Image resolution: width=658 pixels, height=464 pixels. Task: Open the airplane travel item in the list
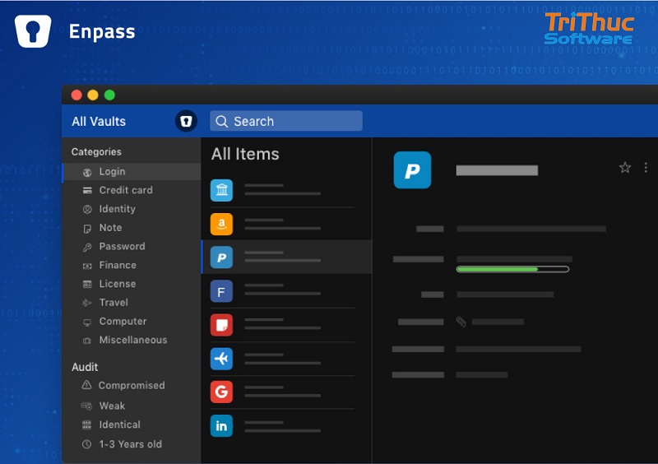(286, 359)
